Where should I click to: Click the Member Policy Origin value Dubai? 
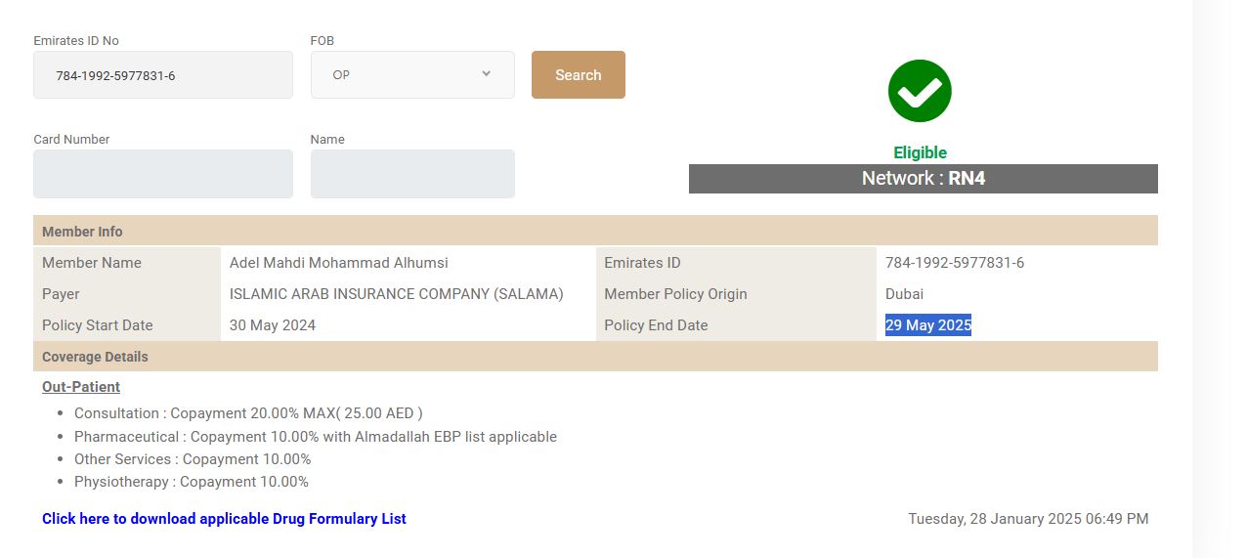(x=904, y=294)
